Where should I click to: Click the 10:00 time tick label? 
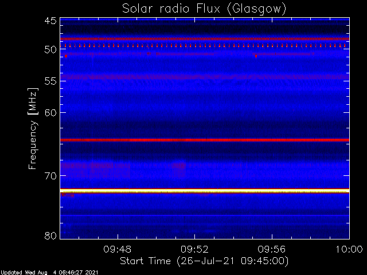coord(349,250)
